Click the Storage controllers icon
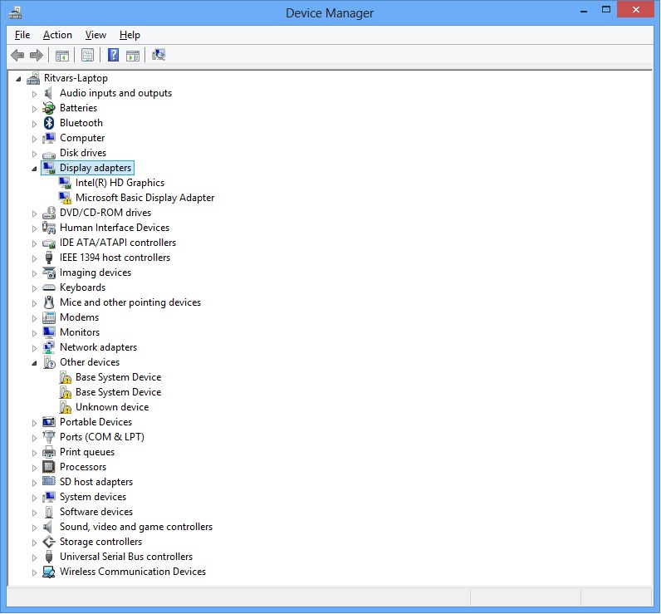The height and width of the screenshot is (614, 661). (x=49, y=542)
